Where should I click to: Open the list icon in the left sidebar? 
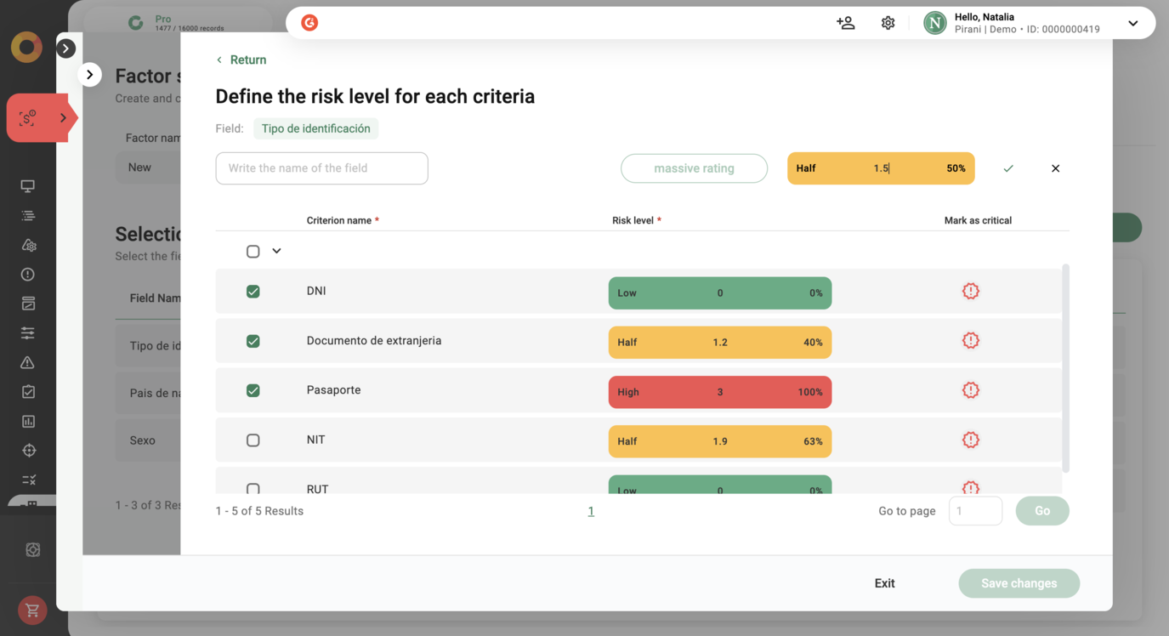coord(28,216)
